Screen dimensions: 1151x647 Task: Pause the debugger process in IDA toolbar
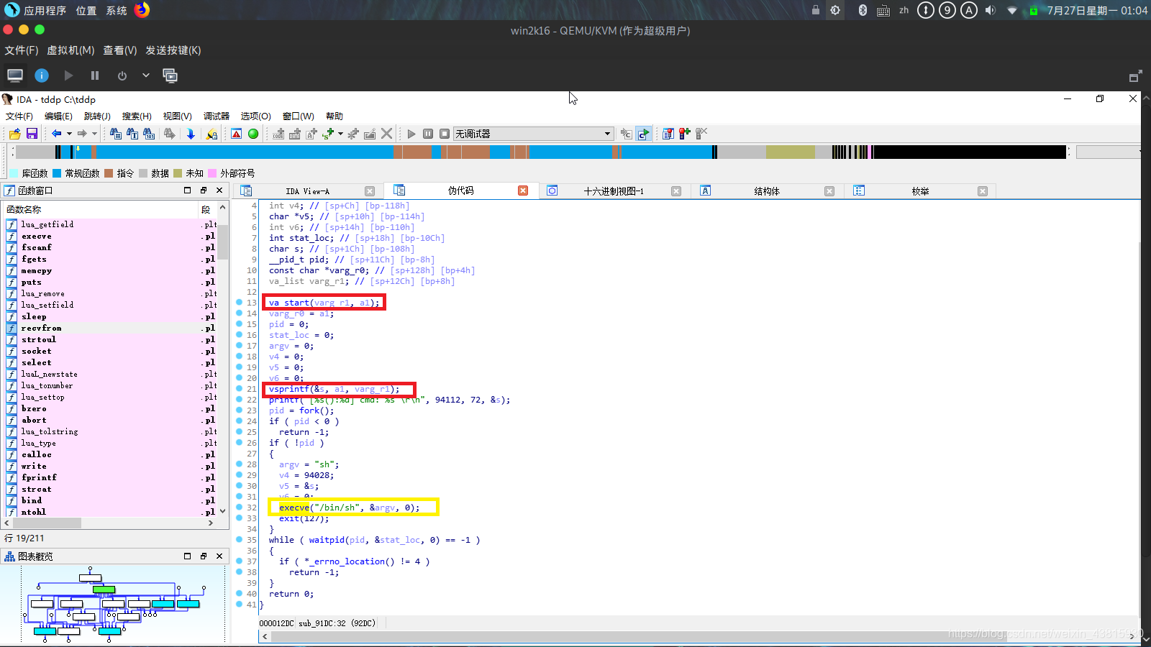[x=428, y=134]
